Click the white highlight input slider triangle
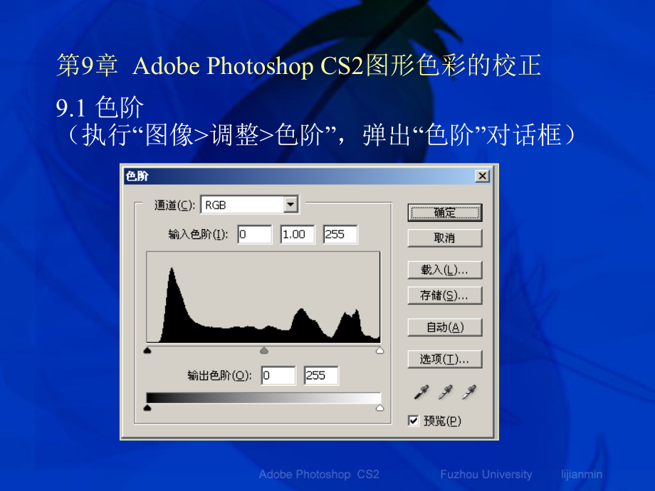 click(x=379, y=349)
